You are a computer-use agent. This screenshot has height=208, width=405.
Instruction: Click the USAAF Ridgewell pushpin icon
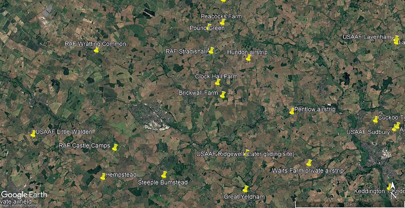(247, 153)
